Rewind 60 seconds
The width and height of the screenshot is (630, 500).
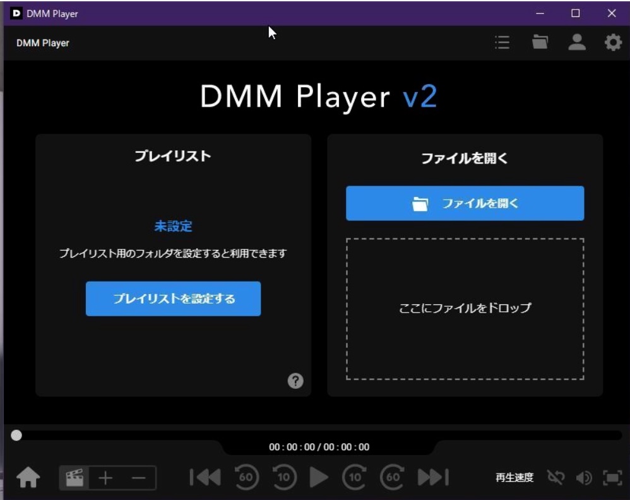pyautogui.click(x=246, y=477)
